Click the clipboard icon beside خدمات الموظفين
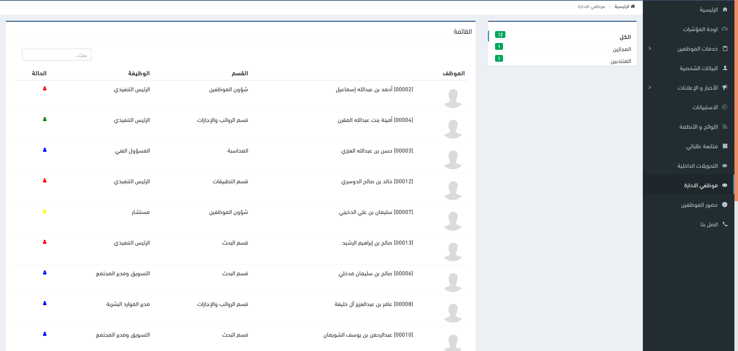The height and width of the screenshot is (351, 738). point(725,49)
